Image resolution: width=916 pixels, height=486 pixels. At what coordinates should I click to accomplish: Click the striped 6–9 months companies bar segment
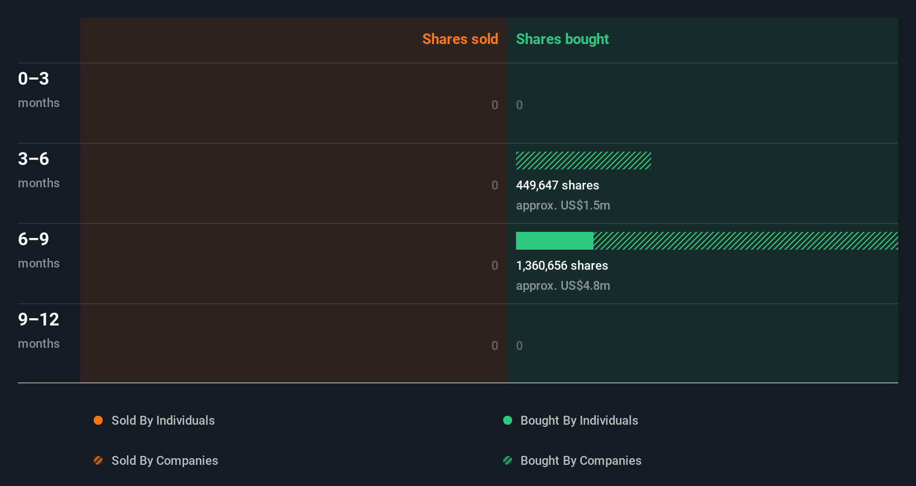[x=746, y=241]
